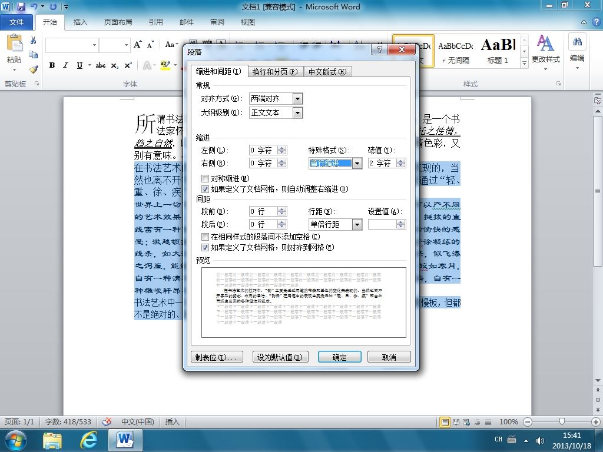This screenshot has width=603, height=452.
Task: Click proofing error icon in status bar
Action: pyautogui.click(x=107, y=421)
